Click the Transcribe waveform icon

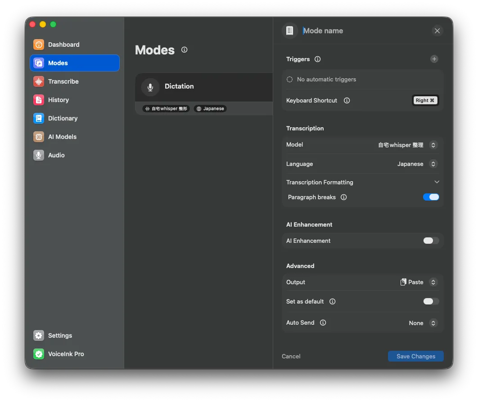(x=39, y=82)
